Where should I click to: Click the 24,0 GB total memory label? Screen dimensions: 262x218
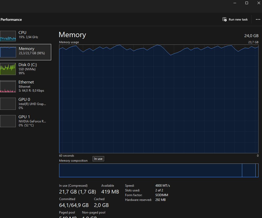tap(251, 36)
